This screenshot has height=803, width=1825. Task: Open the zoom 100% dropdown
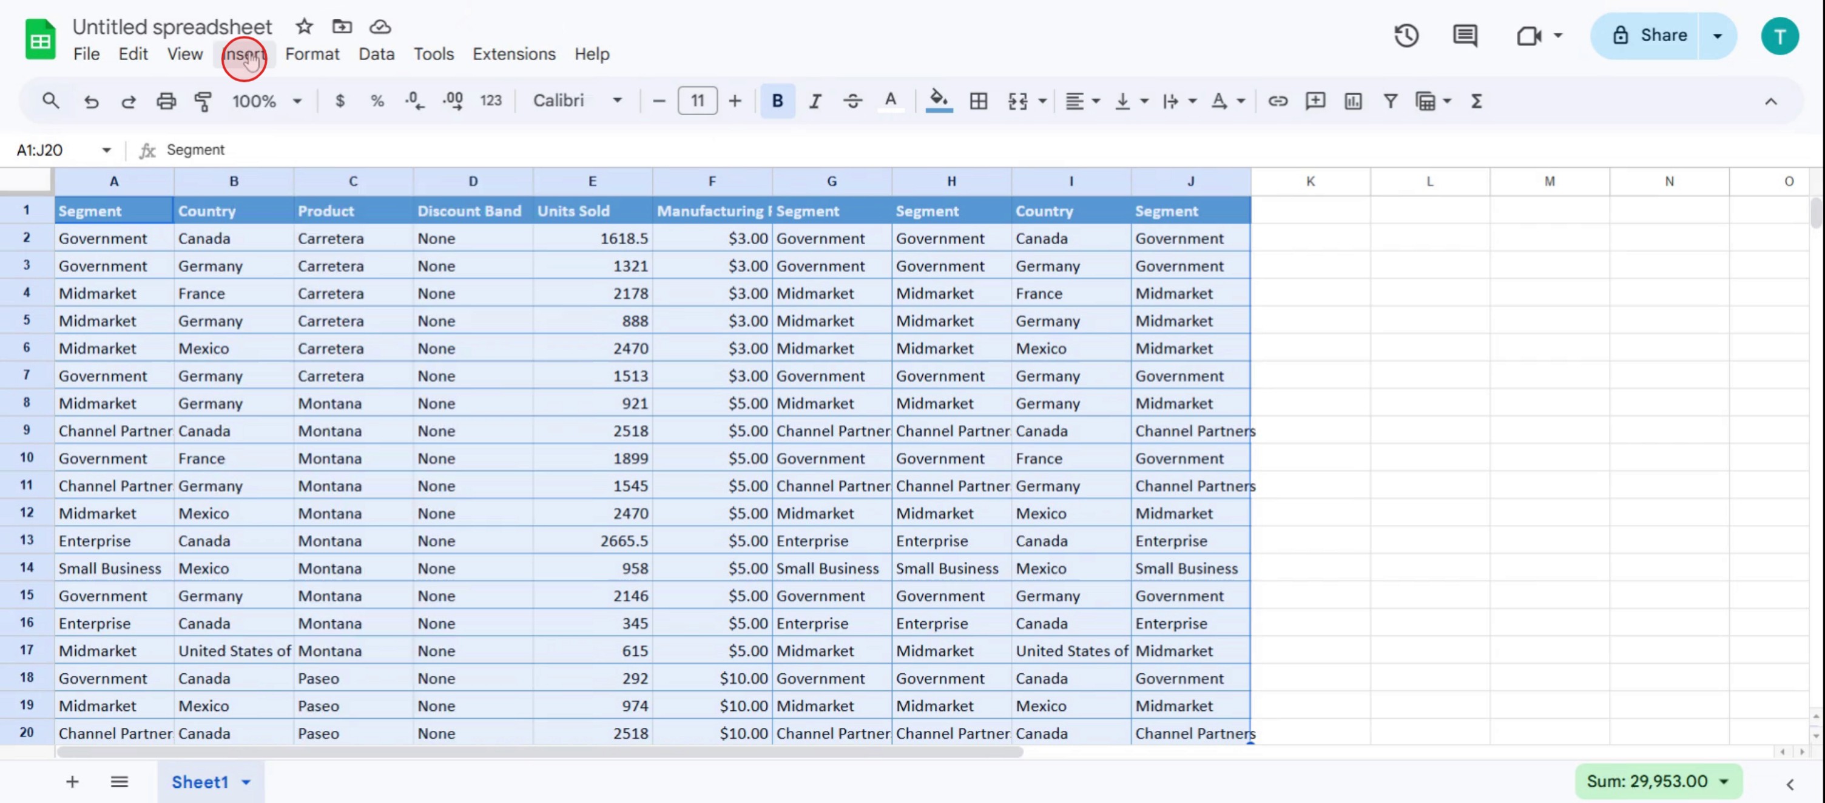pyautogui.click(x=266, y=101)
